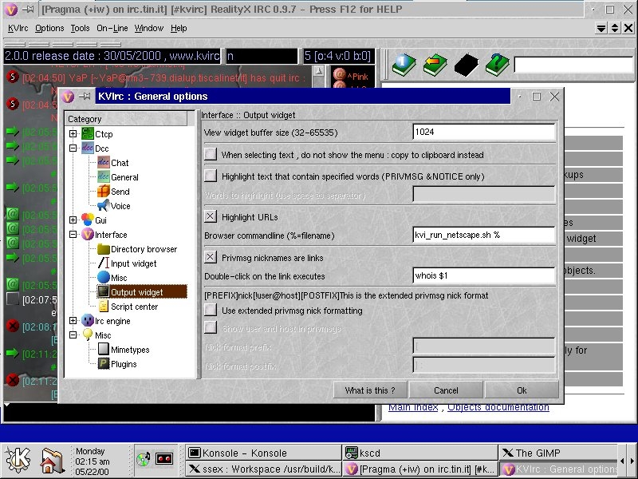638x479 pixels.
Task: Click the Irc engine socket icon
Action: pos(88,321)
